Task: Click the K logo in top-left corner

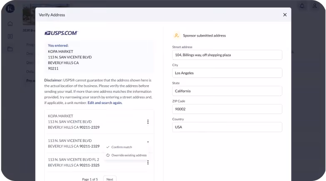Action: tap(10, 8)
